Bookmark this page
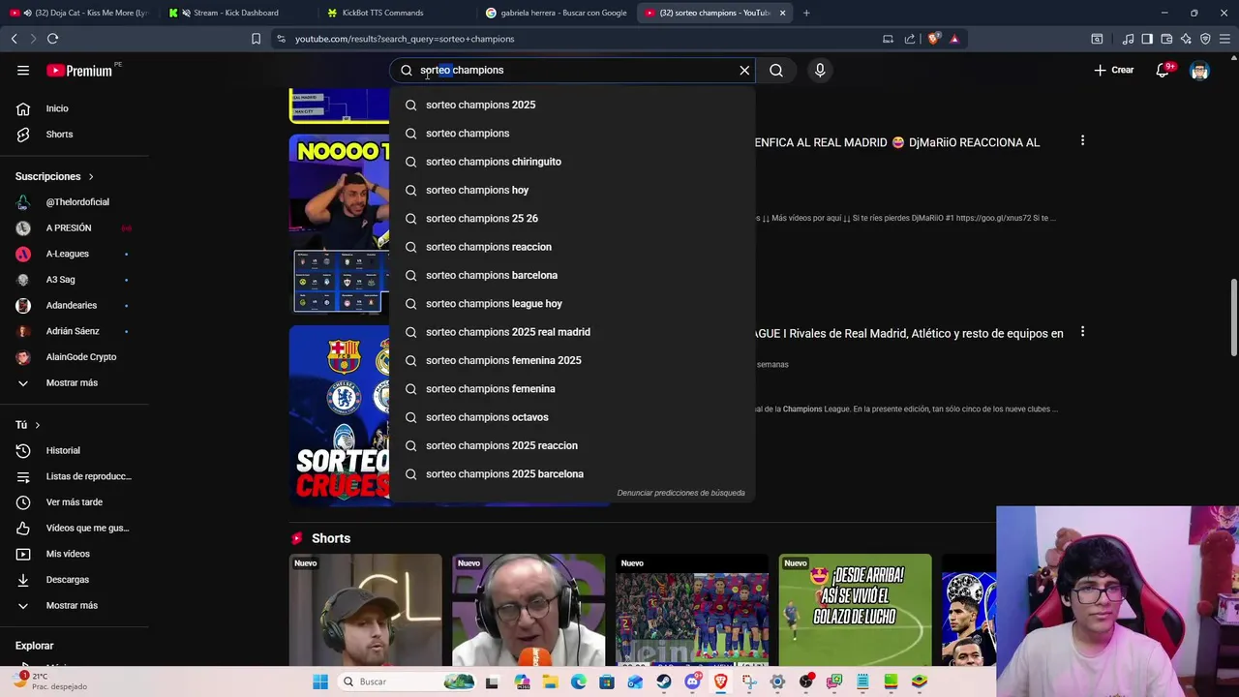1239x697 pixels. coord(256,39)
